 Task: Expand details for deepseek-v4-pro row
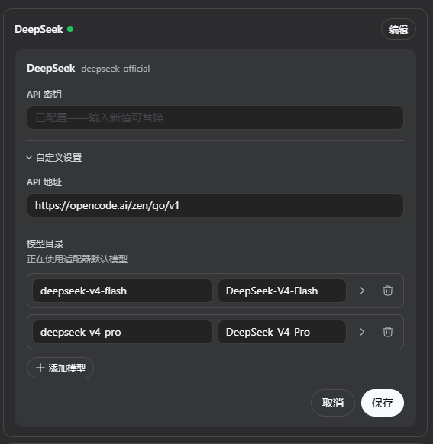[362, 332]
